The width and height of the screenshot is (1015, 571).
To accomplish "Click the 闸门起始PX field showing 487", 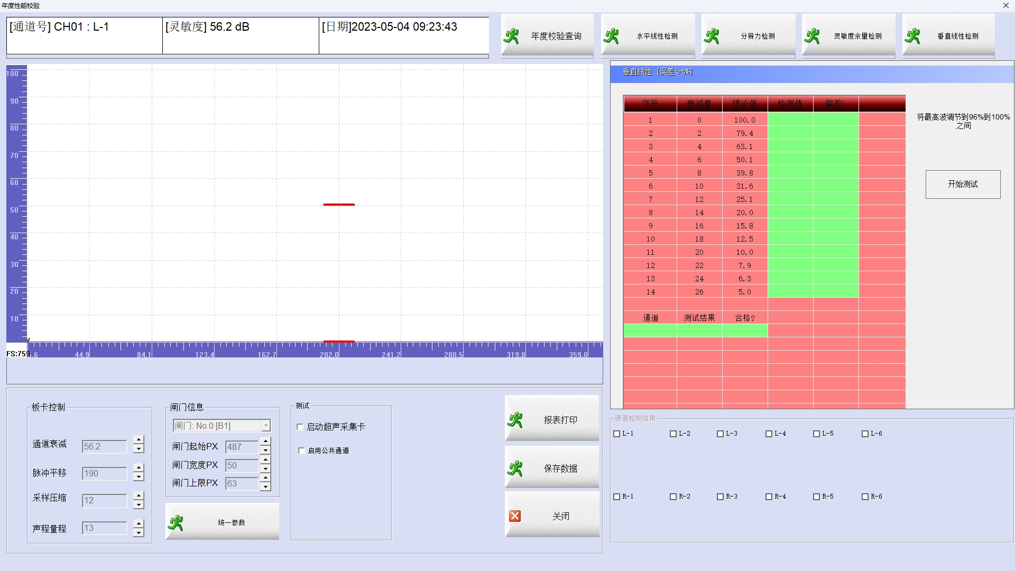I will [242, 447].
